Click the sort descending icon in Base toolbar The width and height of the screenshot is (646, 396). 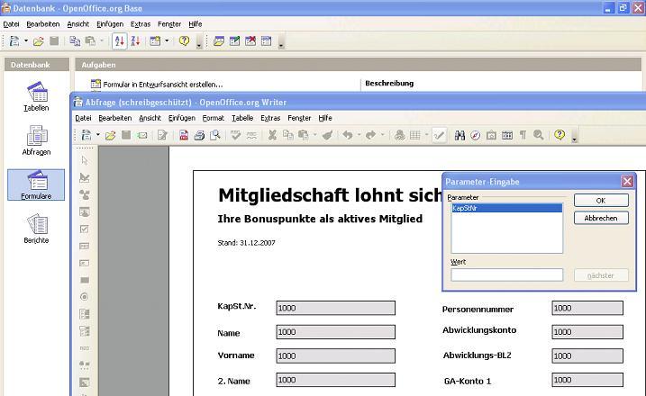[135, 41]
